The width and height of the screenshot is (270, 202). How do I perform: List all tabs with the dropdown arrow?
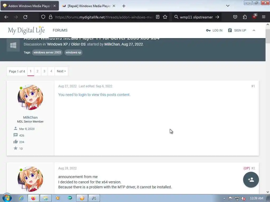(228, 6)
